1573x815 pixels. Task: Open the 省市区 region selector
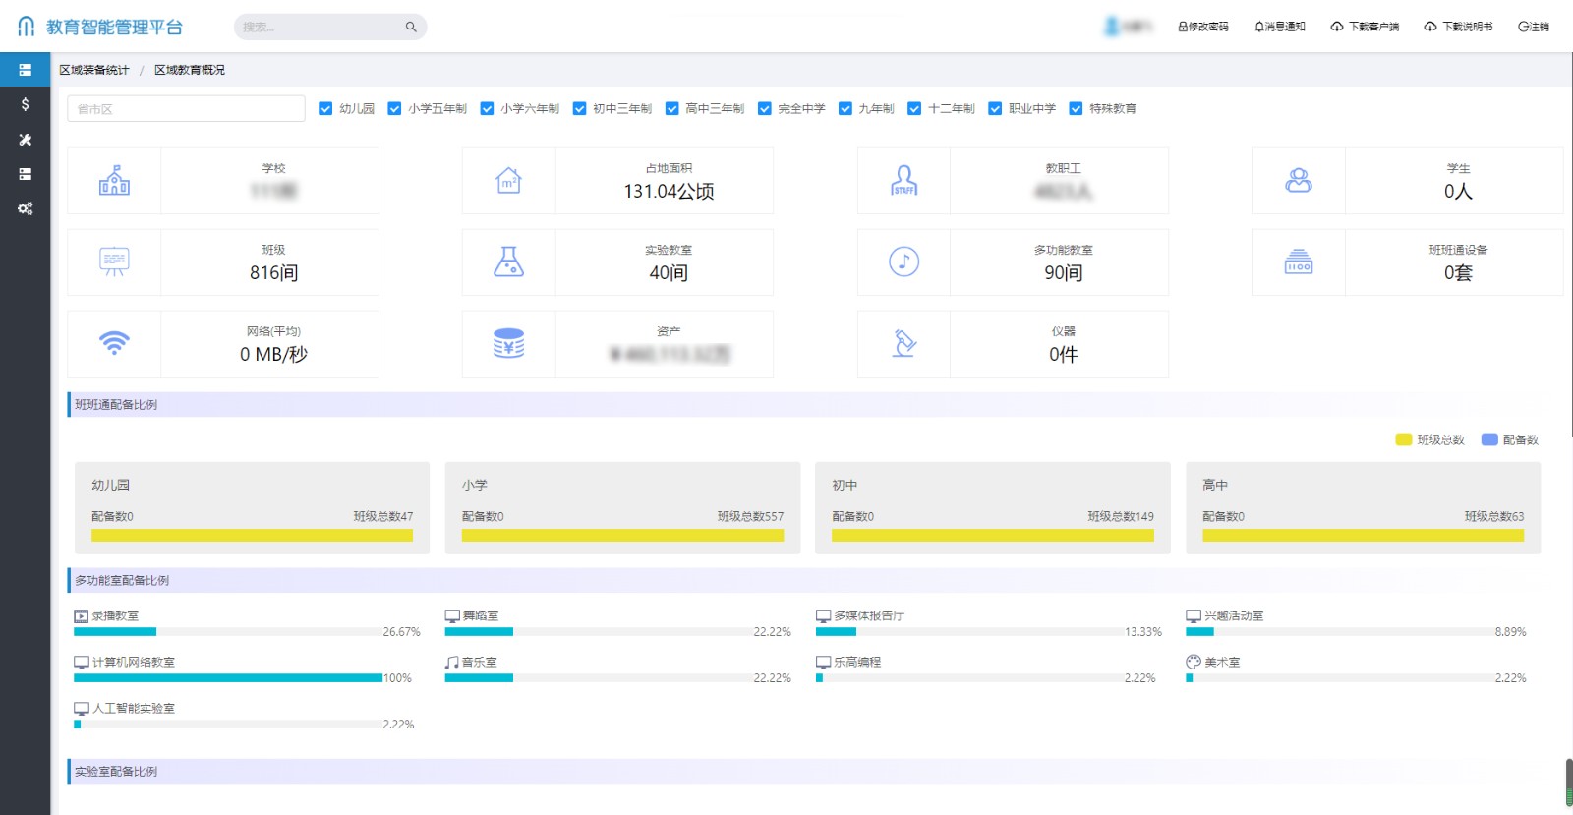coord(186,109)
